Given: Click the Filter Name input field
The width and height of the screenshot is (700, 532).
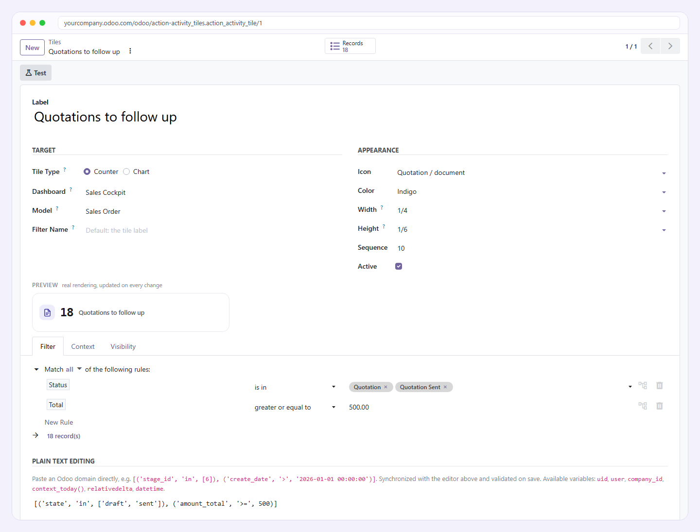Looking at the screenshot, I should click(x=213, y=230).
